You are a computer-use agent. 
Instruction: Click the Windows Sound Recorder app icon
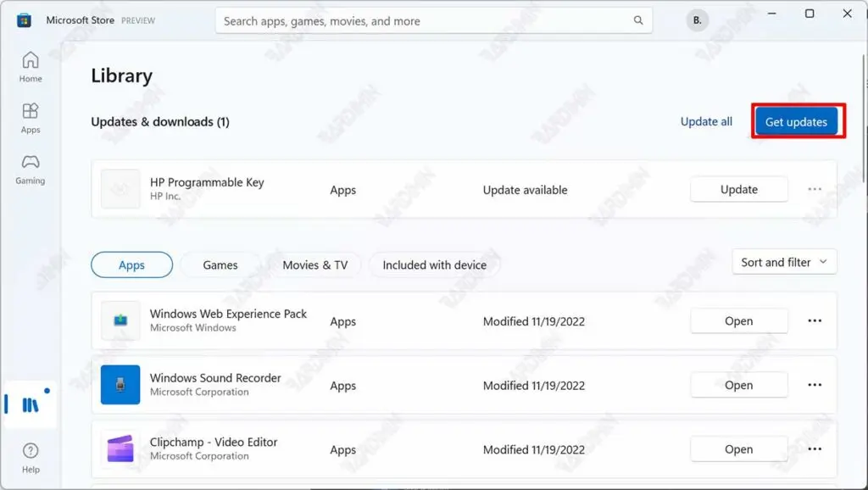(x=120, y=385)
